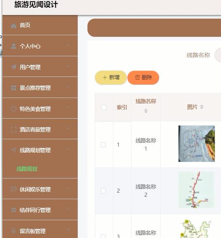Click the home icon beside 首页
The image size is (221, 238).
(x=13, y=26)
